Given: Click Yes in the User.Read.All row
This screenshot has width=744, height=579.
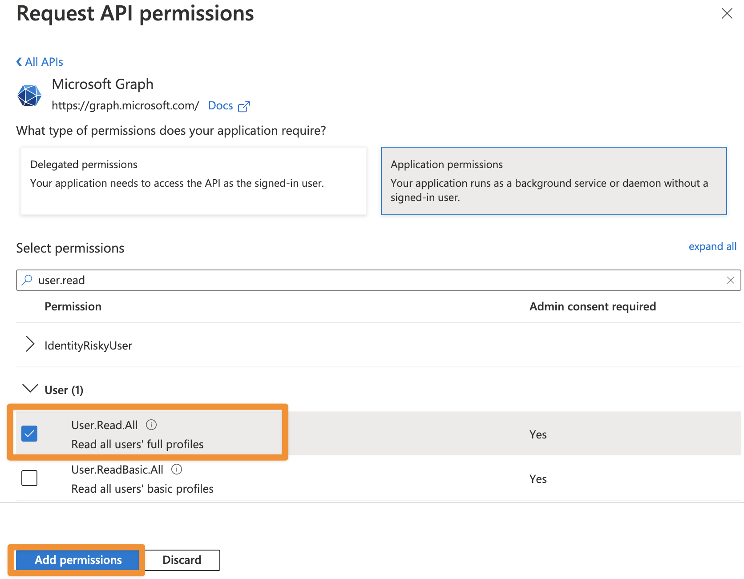Looking at the screenshot, I should (538, 434).
